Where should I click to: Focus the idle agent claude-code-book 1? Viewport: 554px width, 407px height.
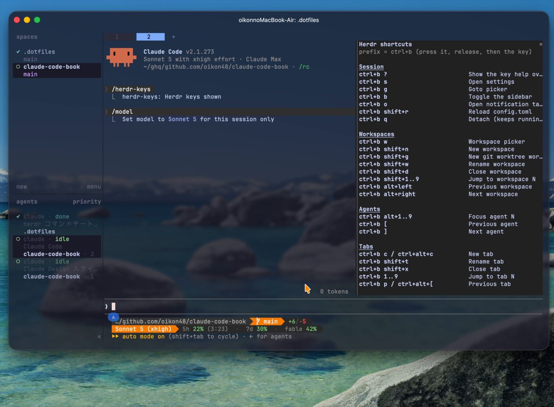click(x=57, y=269)
